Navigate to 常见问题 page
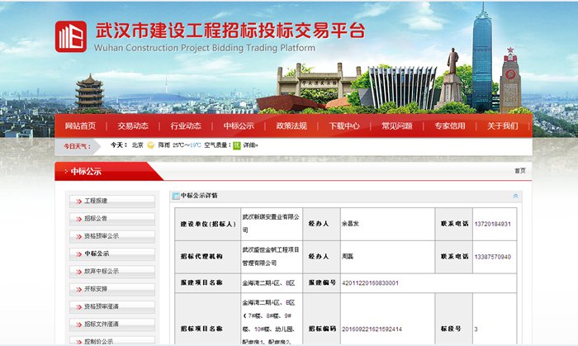Viewport: 578px width, 346px height. click(x=397, y=126)
